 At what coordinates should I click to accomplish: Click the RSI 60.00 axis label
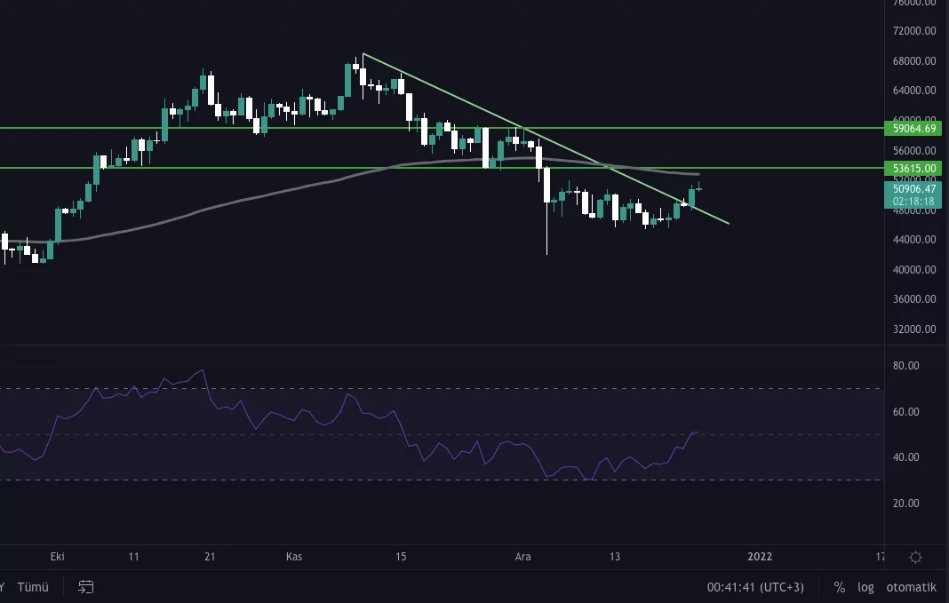point(905,411)
